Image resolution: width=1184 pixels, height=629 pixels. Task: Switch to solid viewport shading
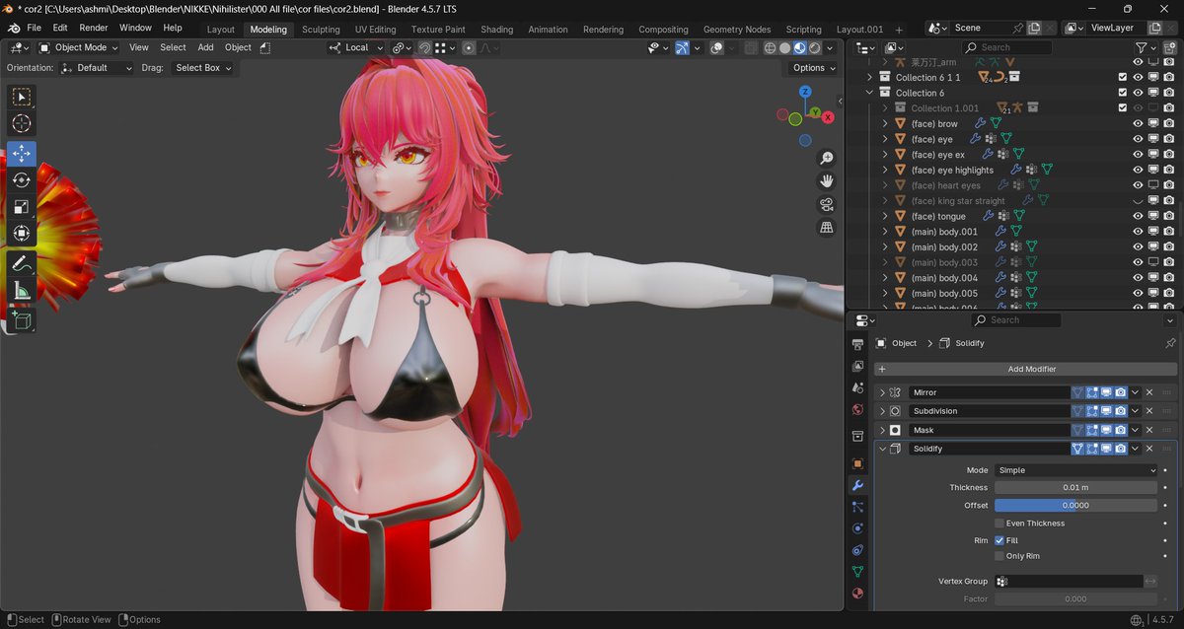pyautogui.click(x=785, y=47)
